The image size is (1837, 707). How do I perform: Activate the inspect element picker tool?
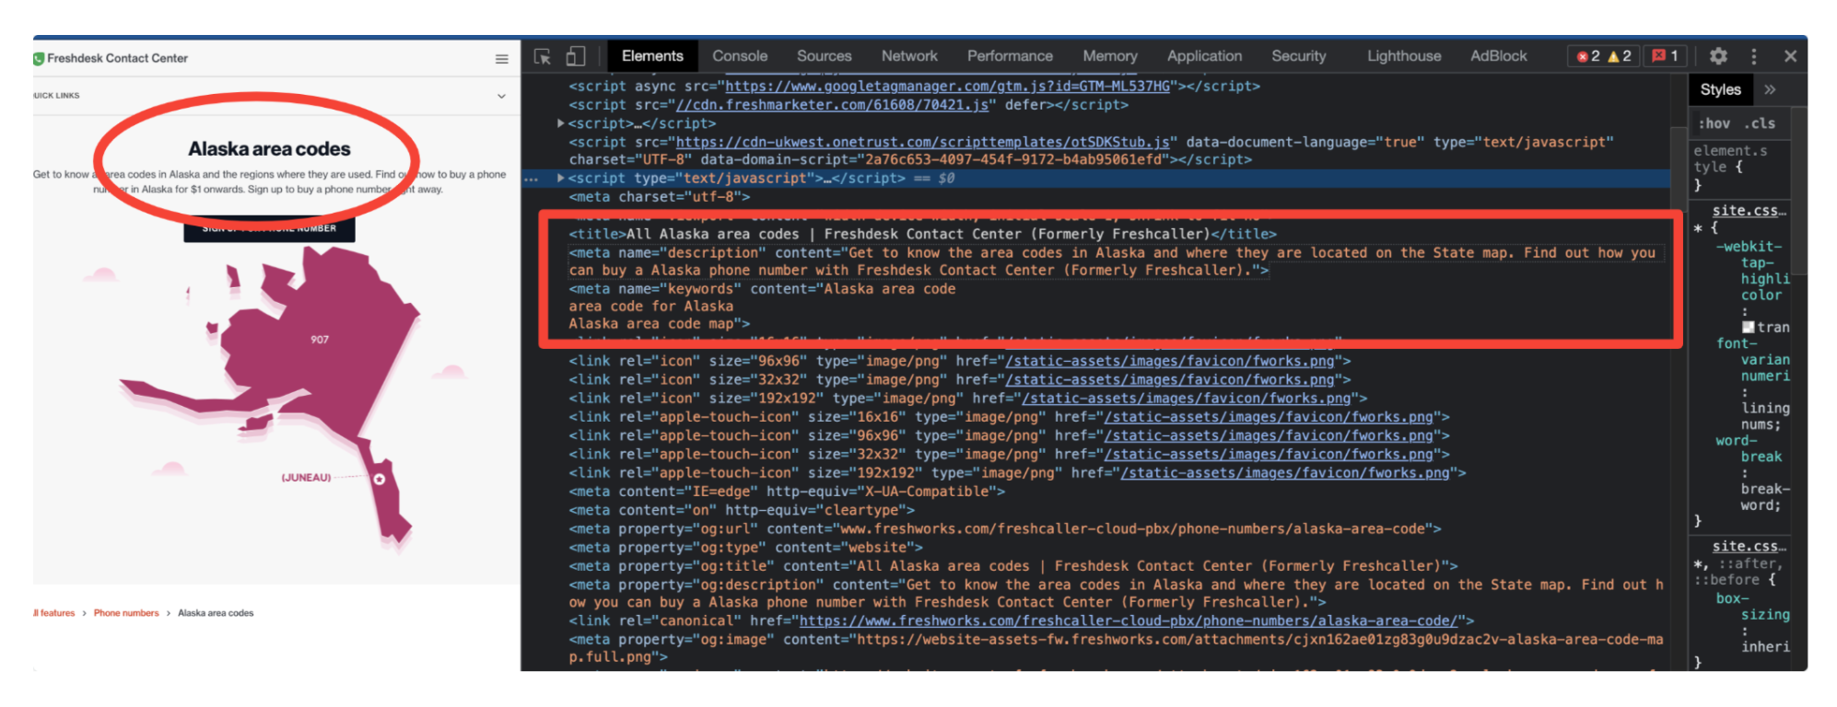543,56
